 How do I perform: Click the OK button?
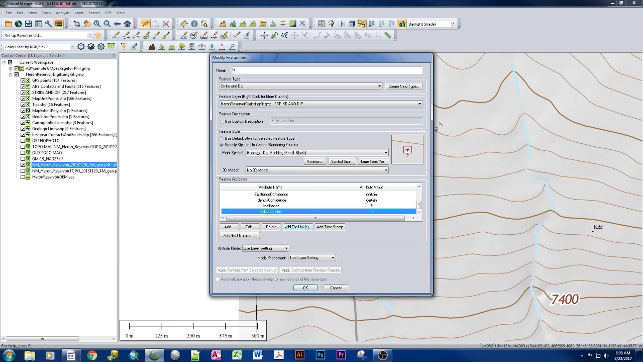[305, 288]
